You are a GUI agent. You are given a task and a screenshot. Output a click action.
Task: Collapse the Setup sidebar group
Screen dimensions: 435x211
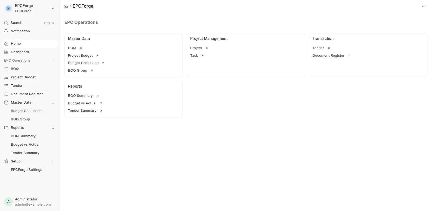point(53,162)
